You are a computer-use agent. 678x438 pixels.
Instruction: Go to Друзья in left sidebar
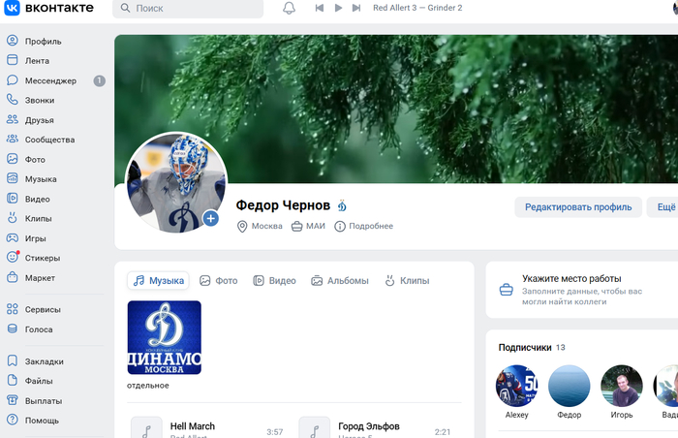click(39, 120)
